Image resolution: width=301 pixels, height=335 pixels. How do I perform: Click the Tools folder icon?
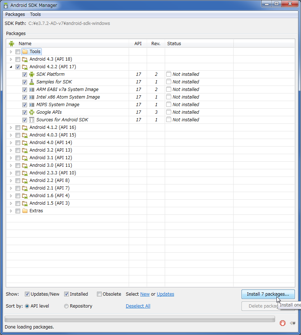25,52
